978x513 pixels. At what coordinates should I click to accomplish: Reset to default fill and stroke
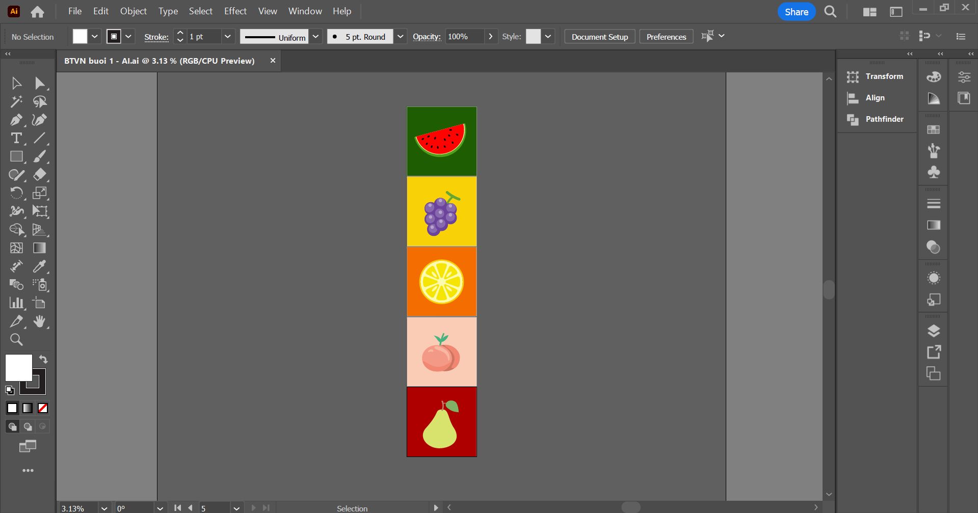pos(10,390)
